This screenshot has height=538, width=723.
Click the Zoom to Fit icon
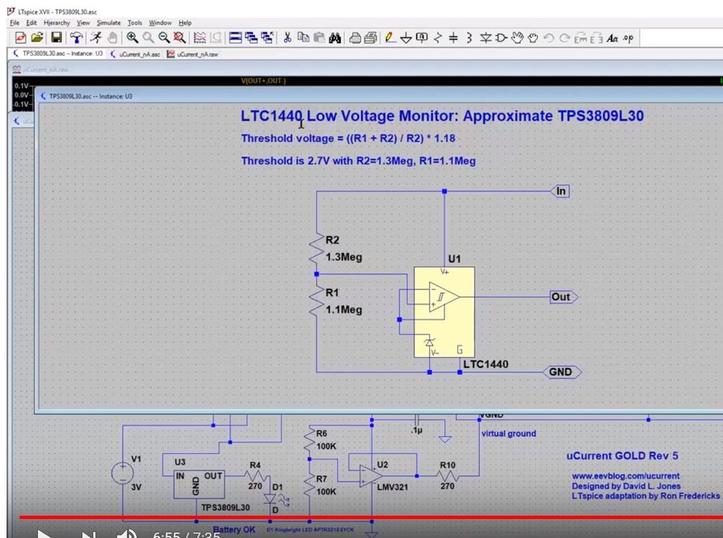(179, 38)
